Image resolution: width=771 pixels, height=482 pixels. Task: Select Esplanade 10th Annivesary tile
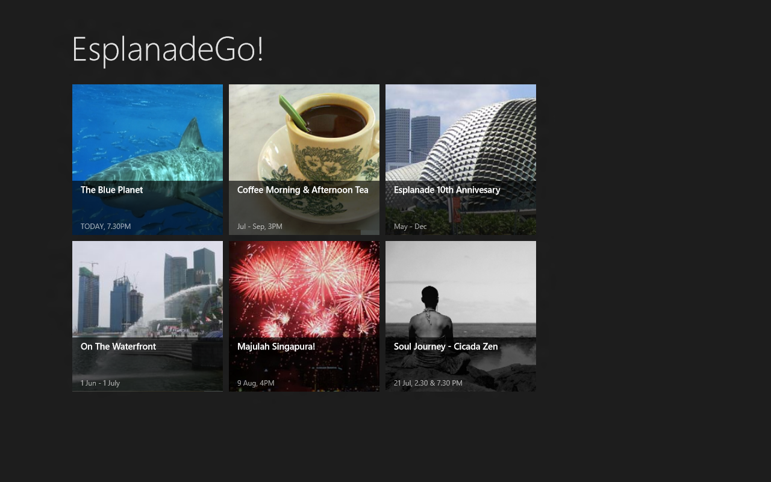pos(461,160)
